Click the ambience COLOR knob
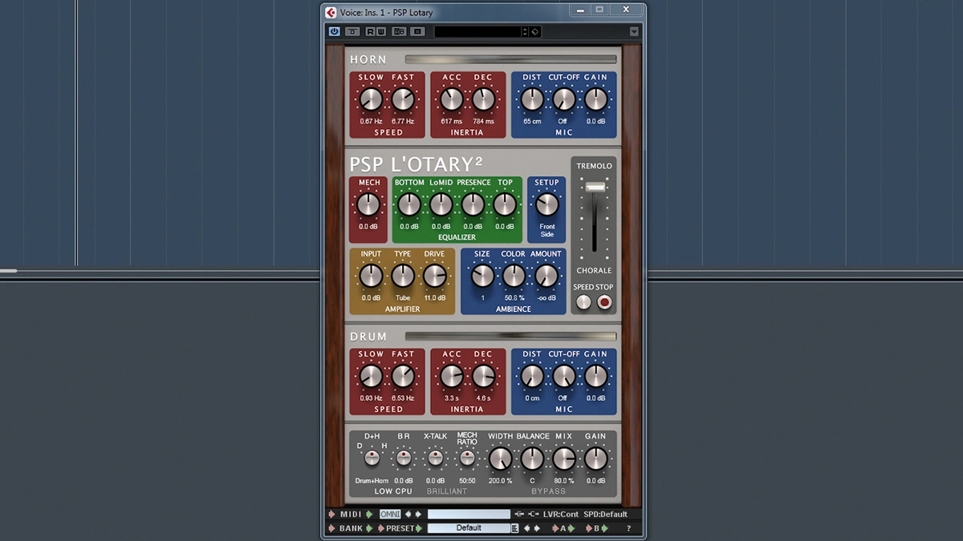 pos(514,277)
